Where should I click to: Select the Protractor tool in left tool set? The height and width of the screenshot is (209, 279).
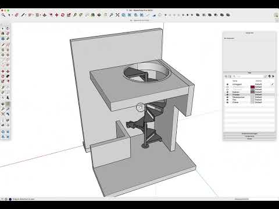point(3,93)
